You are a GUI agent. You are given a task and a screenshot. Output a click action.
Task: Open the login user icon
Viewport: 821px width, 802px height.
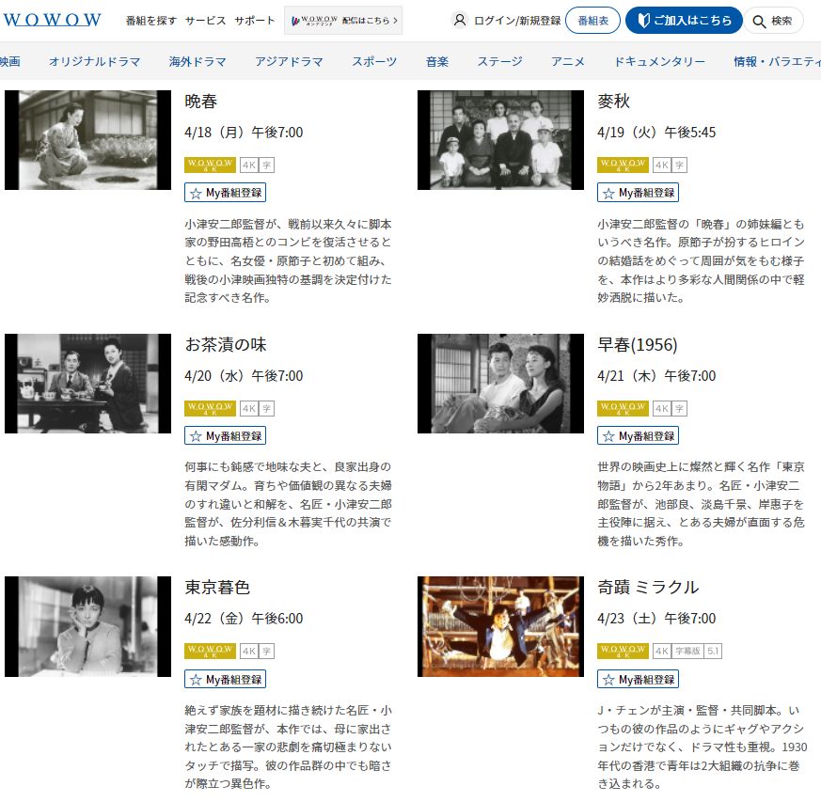pyautogui.click(x=459, y=21)
